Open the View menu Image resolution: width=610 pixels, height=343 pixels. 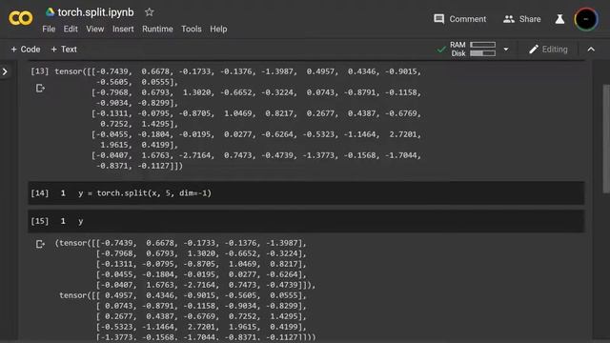tap(95, 30)
